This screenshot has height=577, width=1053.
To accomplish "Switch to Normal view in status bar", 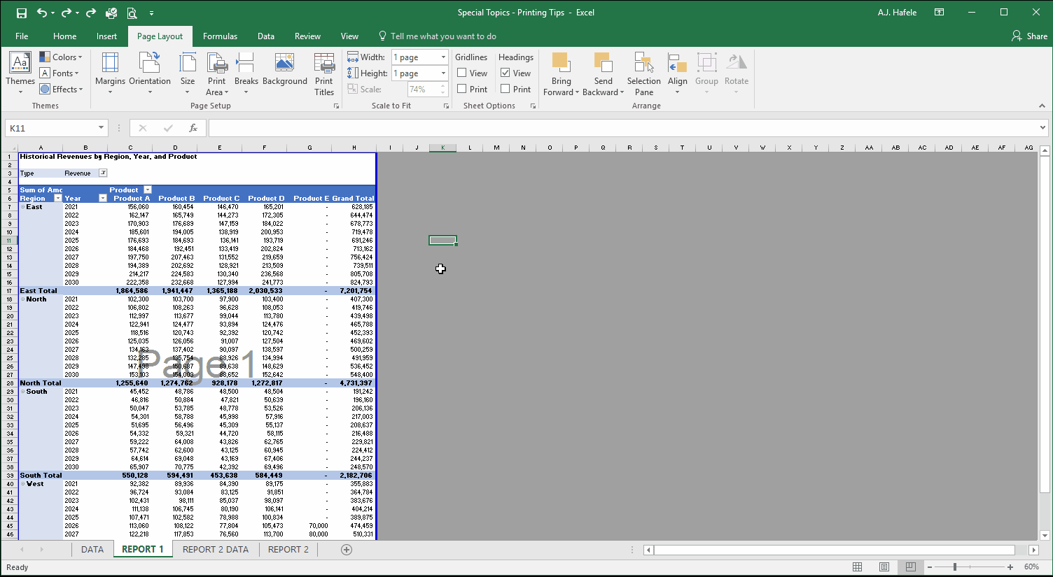I will (x=858, y=567).
